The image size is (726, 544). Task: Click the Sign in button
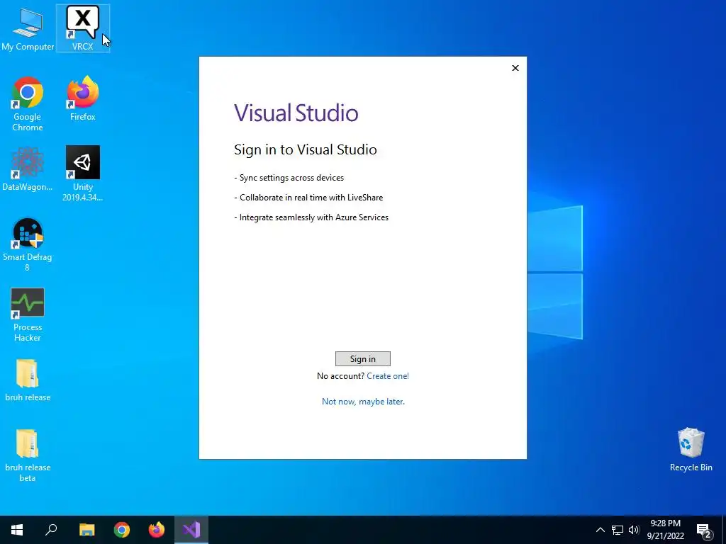pos(363,359)
